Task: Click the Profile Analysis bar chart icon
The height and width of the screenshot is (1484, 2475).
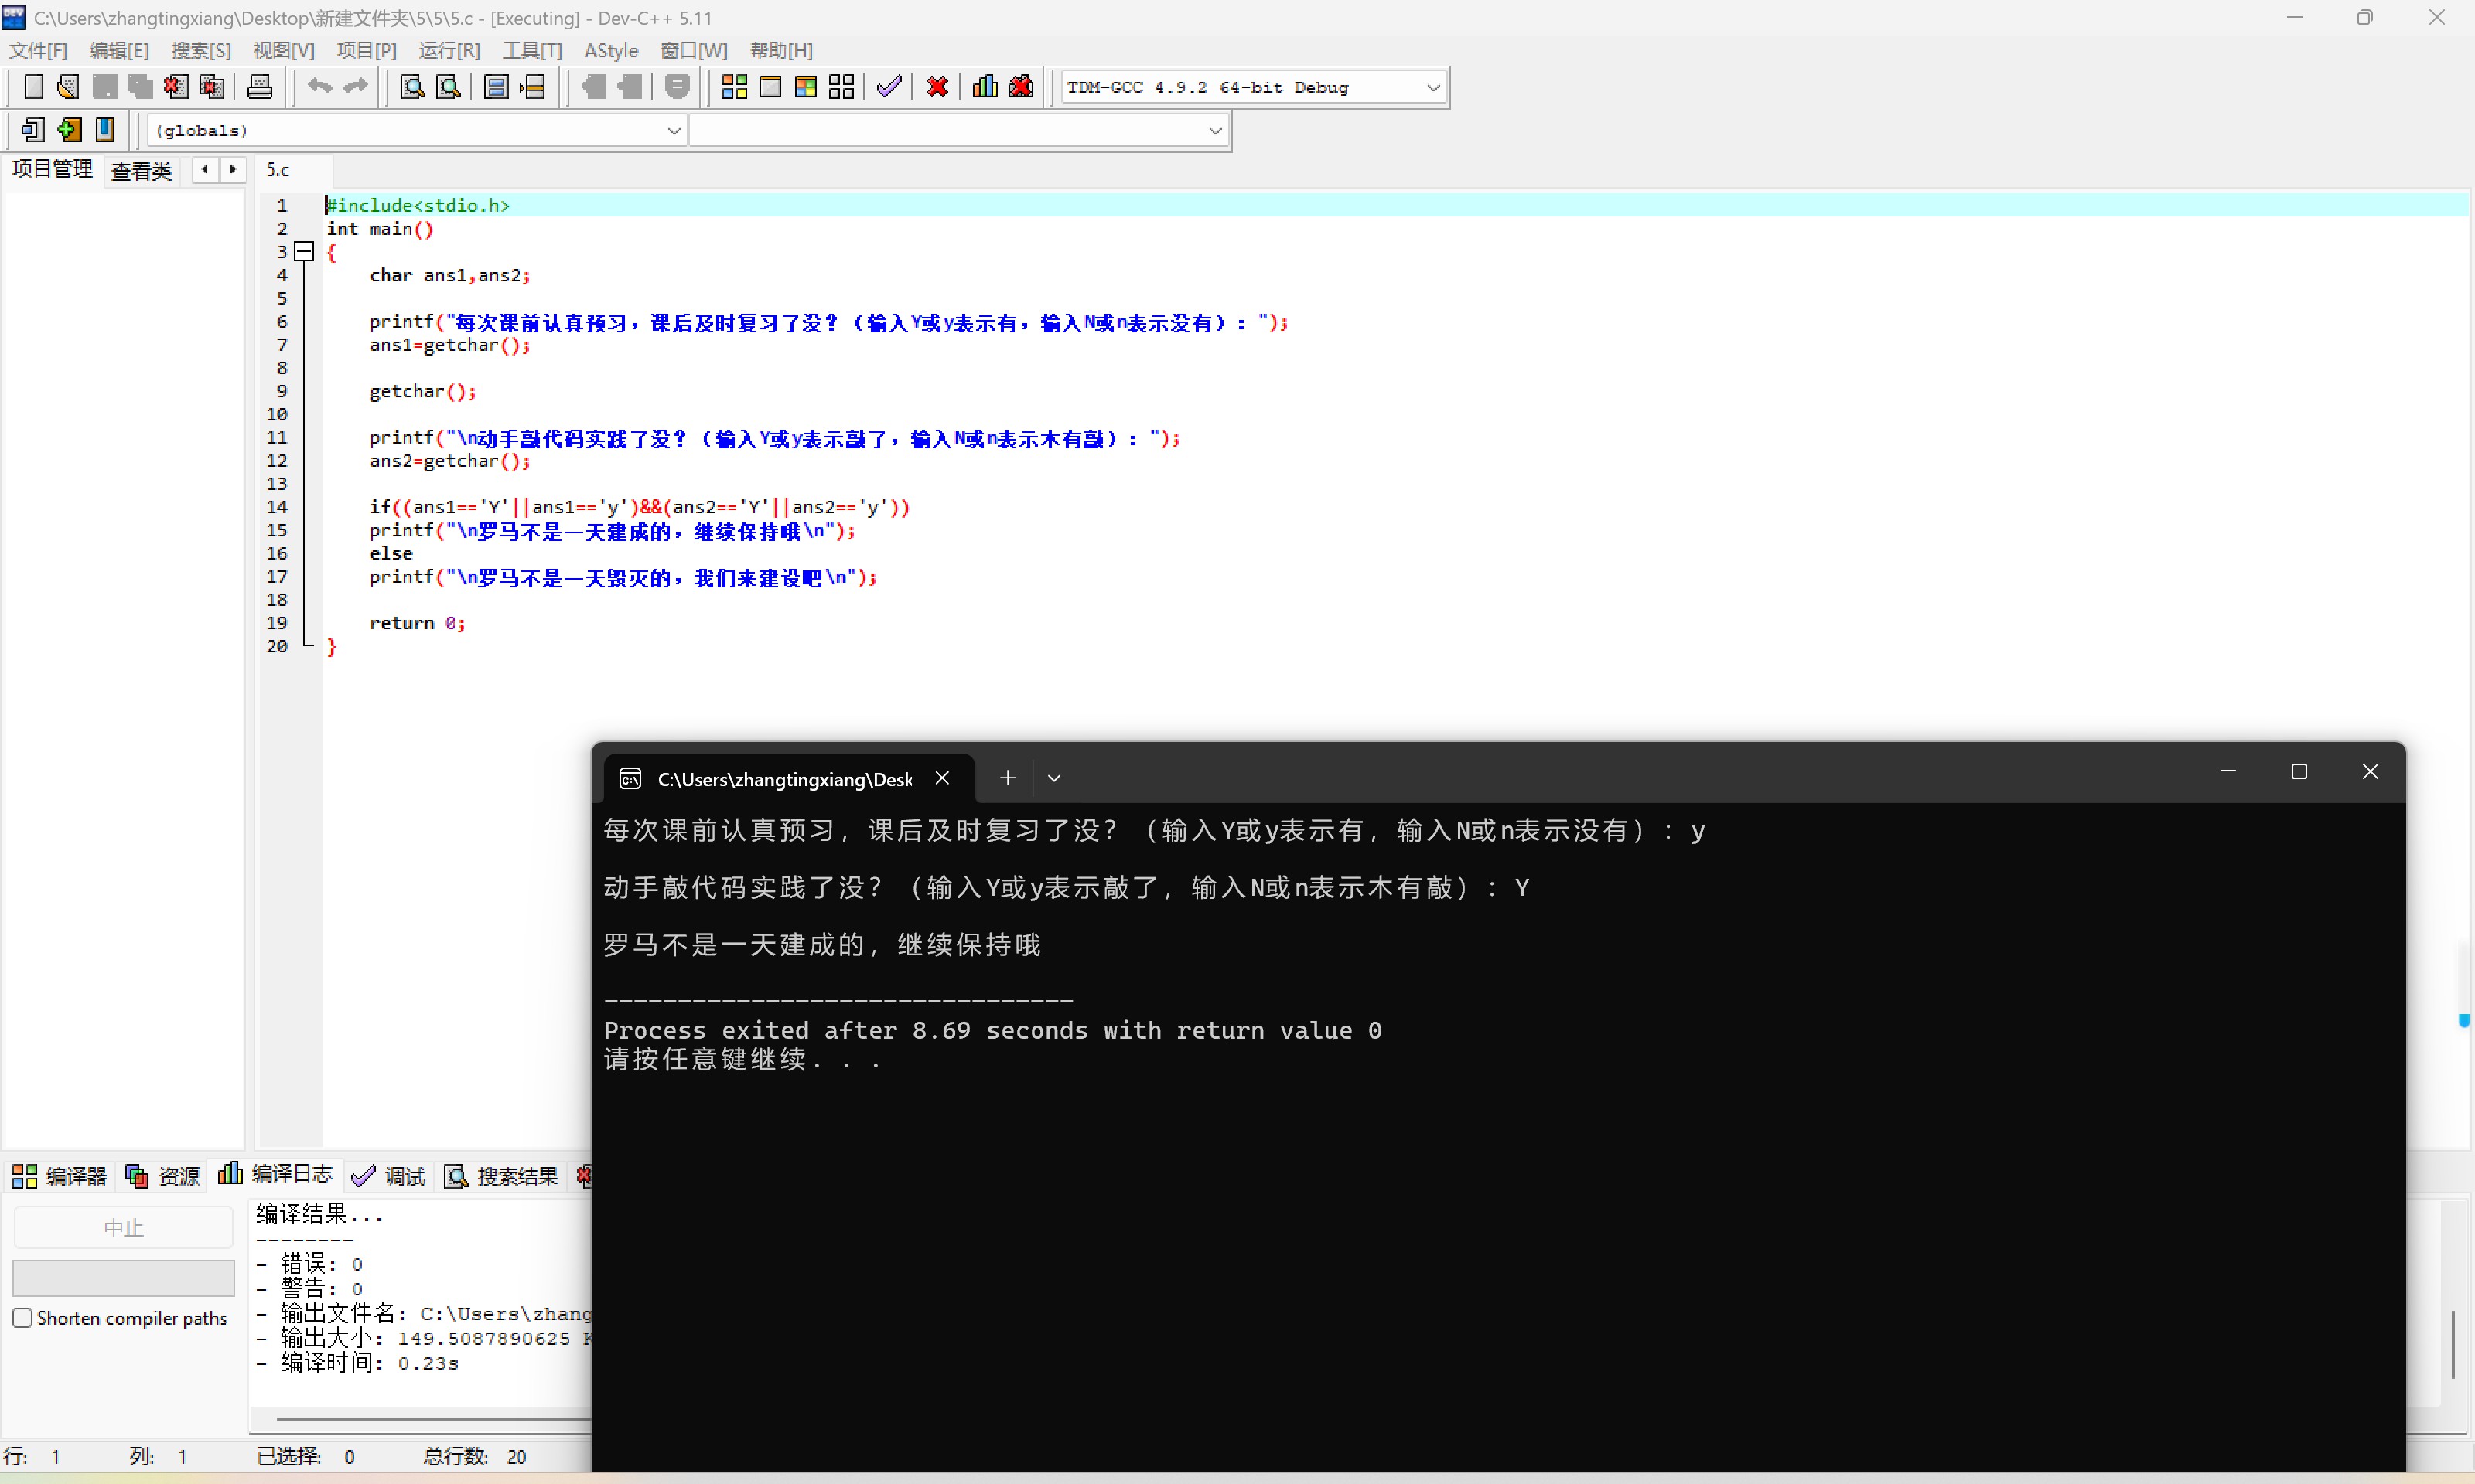Action: [x=985, y=87]
